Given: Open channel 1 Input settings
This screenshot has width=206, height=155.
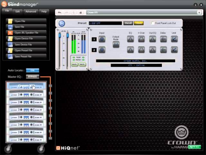Looking at the screenshot, I should [x=102, y=39].
